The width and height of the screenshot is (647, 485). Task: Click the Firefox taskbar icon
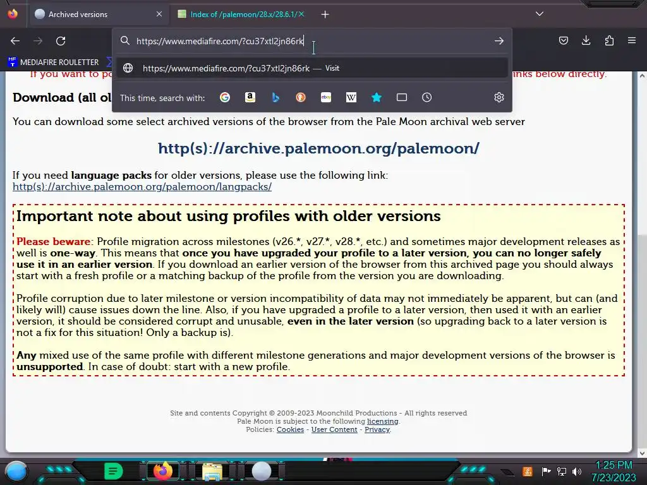162,471
